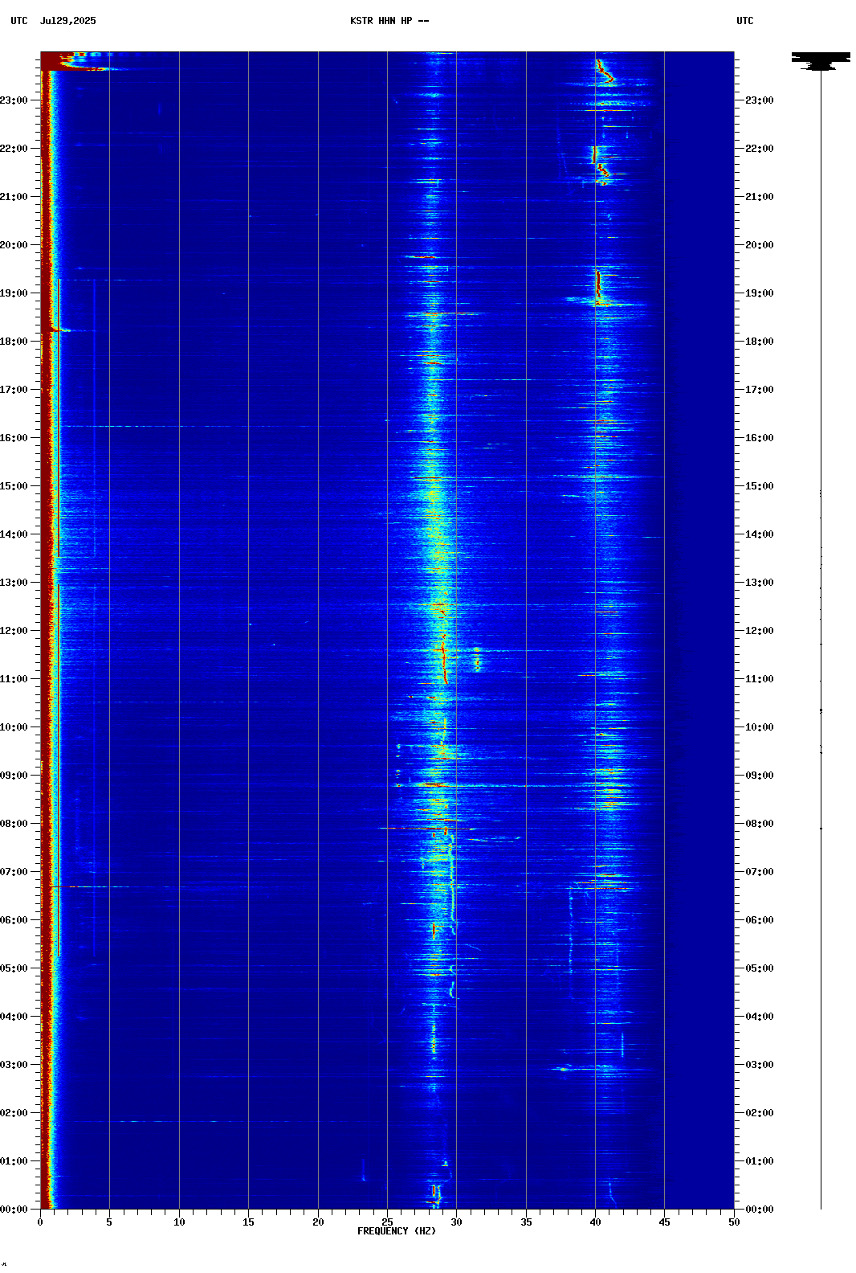Image resolution: width=856 pixels, height=1273 pixels.
Task: Pick 04:00 on the right time axis
Action: click(x=760, y=1017)
